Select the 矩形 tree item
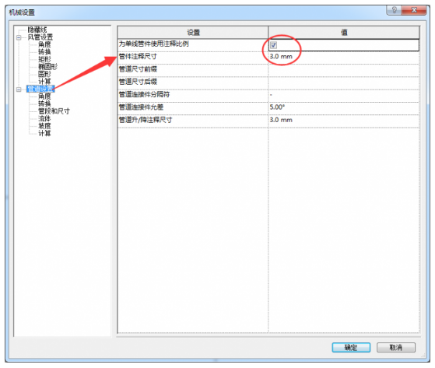This screenshot has width=435, height=368. click(44, 59)
